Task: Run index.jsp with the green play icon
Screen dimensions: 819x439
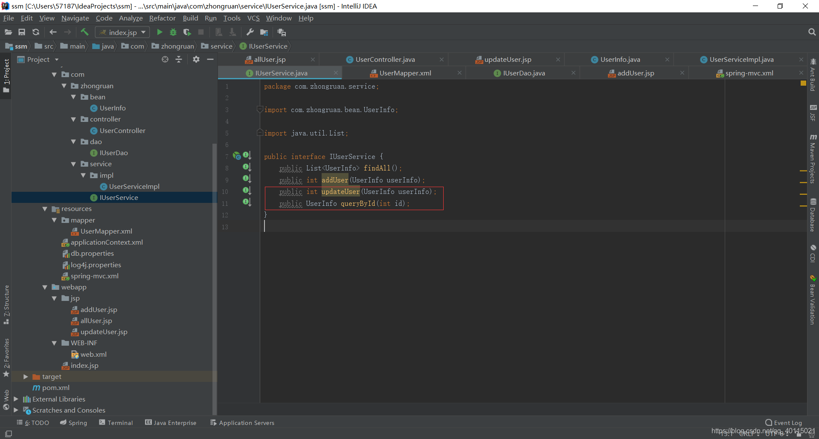Action: 160,32
